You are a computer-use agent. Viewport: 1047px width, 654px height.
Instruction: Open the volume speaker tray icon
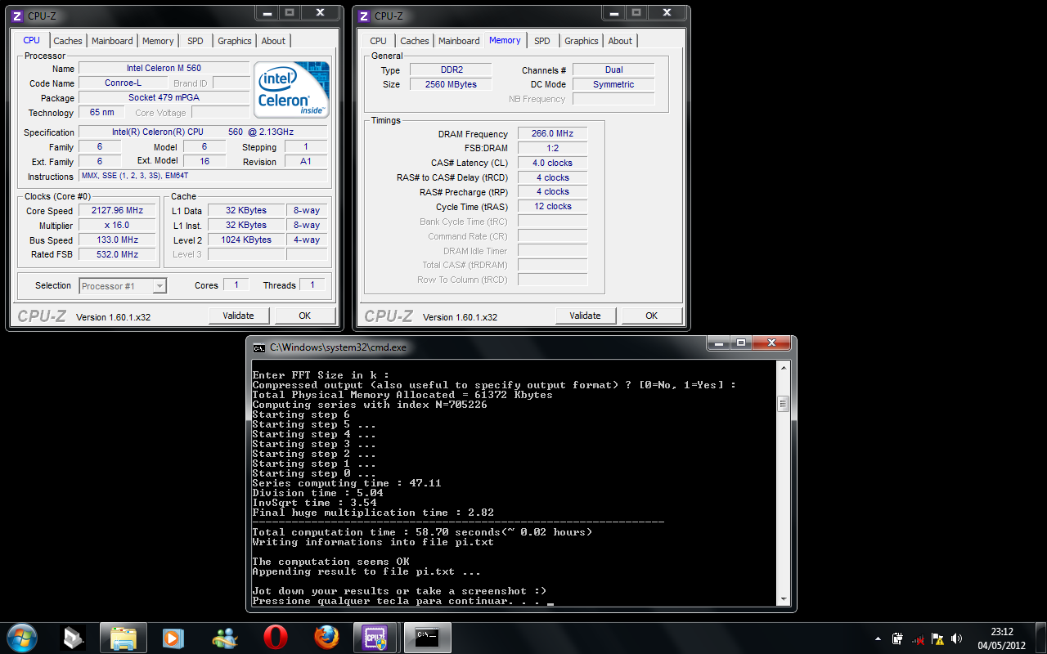click(x=956, y=638)
